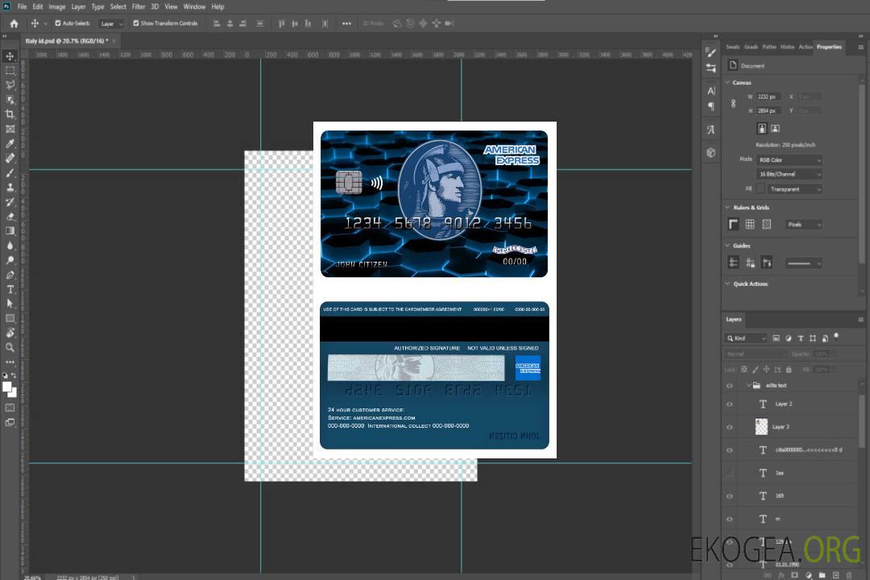Hide the 'edita text' group
Image resolution: width=870 pixels, height=580 pixels.
pyautogui.click(x=730, y=386)
